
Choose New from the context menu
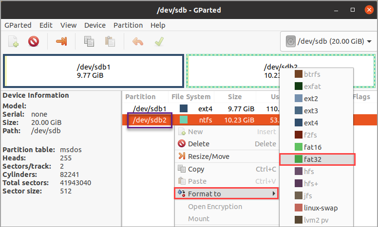(227, 132)
